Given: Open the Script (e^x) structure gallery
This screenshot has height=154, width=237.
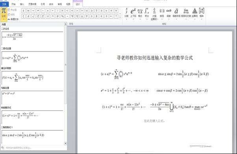Looking at the screenshot, I should pyautogui.click(x=133, y=13).
